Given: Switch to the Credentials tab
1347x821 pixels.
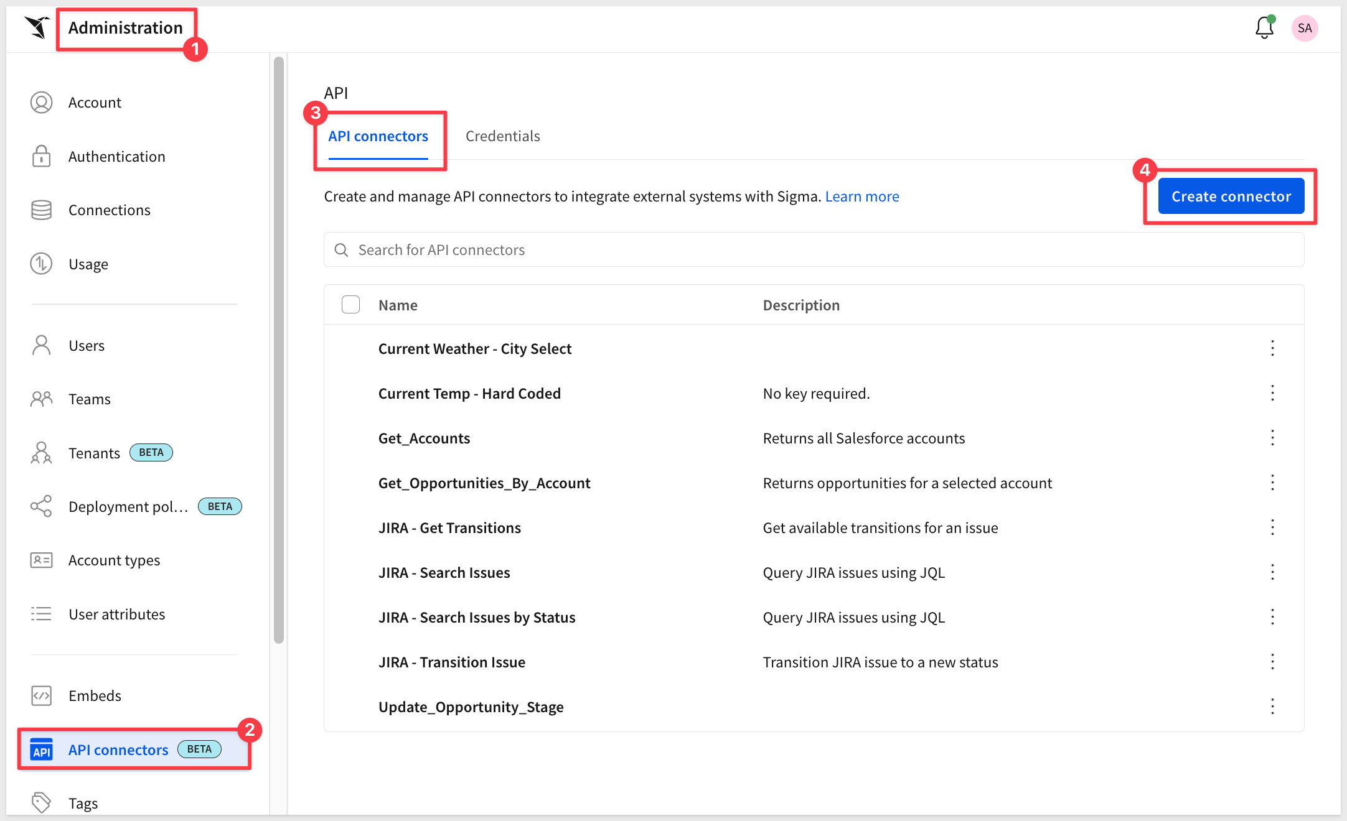Looking at the screenshot, I should (502, 136).
